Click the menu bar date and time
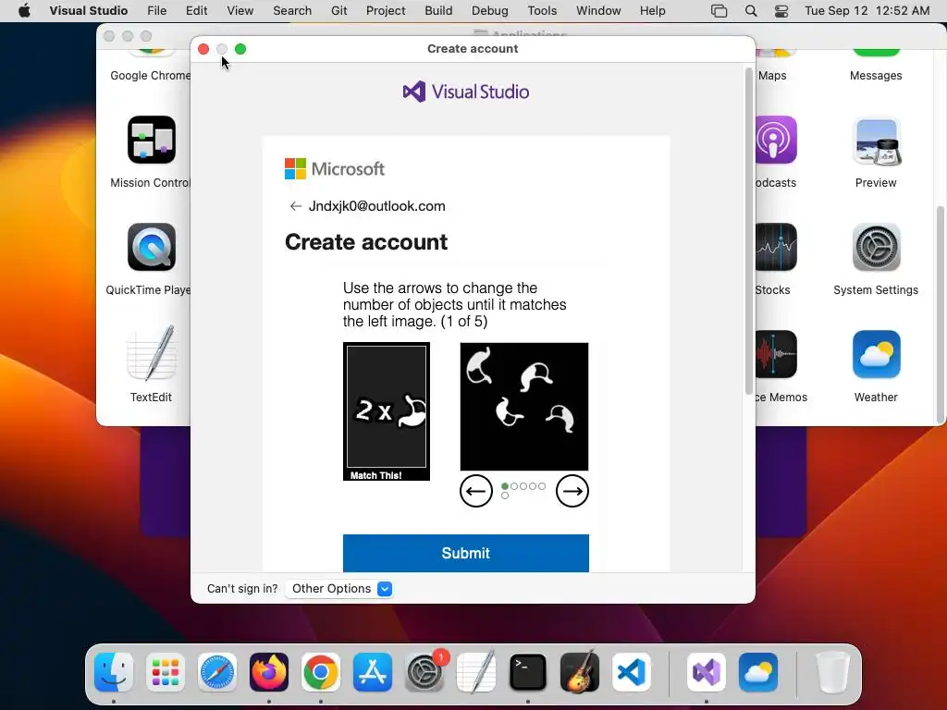Viewport: 947px width, 710px height. [x=867, y=11]
